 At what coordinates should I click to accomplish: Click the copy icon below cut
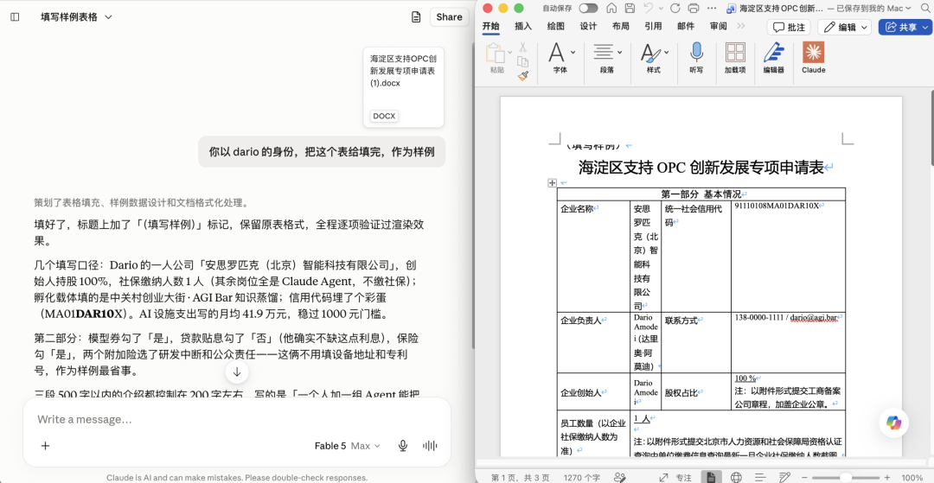point(522,61)
